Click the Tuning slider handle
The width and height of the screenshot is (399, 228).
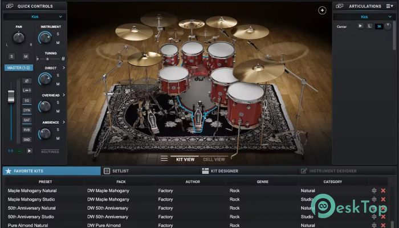[47, 59]
